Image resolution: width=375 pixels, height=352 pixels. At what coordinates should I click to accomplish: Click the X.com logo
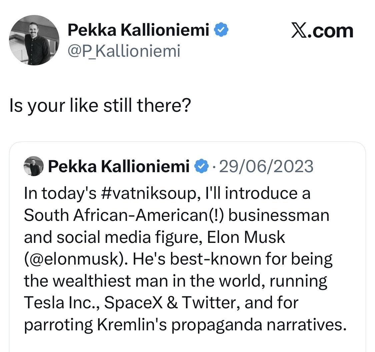(x=322, y=31)
